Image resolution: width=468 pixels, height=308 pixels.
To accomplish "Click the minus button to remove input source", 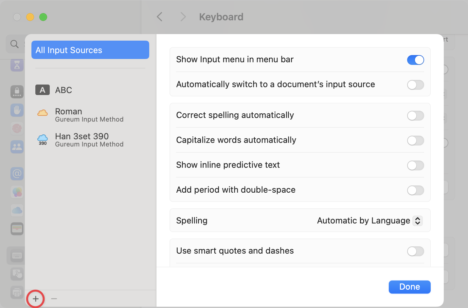I will [x=54, y=299].
